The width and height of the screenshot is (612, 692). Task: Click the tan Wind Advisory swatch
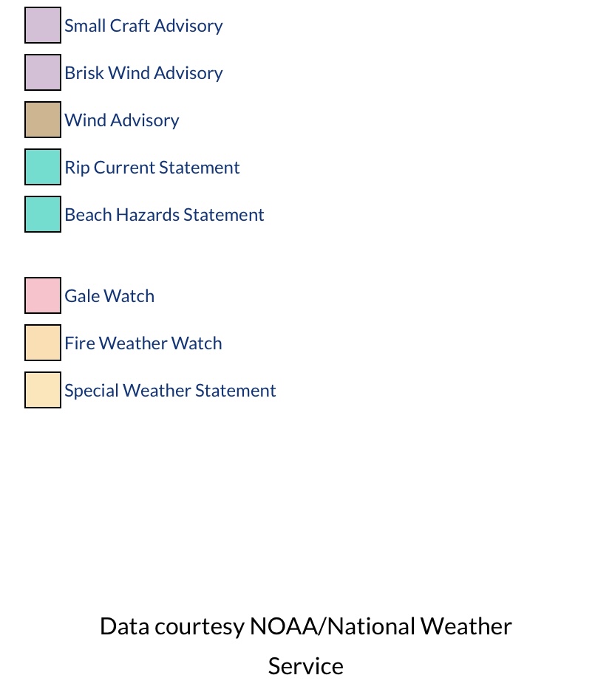[x=43, y=120]
